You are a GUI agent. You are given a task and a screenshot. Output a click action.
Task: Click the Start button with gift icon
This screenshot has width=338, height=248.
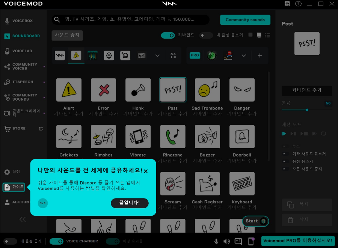[256, 221]
